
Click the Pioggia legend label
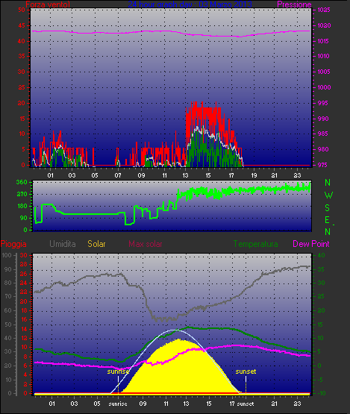click(x=13, y=244)
